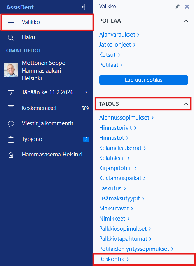The width and height of the screenshot is (196, 266).
Task: Open the Hinnastorivit link
Action: [x=118, y=128]
